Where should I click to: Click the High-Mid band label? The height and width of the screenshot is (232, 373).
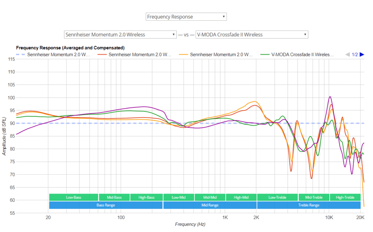pos(241,198)
